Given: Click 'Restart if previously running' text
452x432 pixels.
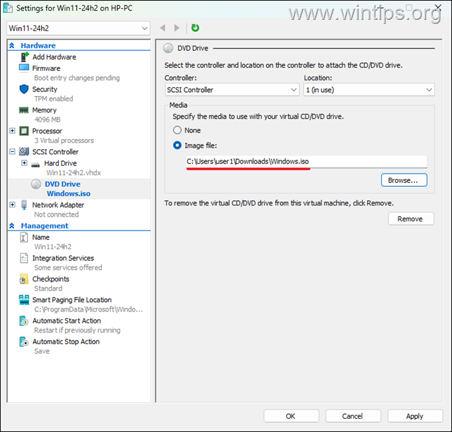Looking at the screenshot, I should pos(78,330).
